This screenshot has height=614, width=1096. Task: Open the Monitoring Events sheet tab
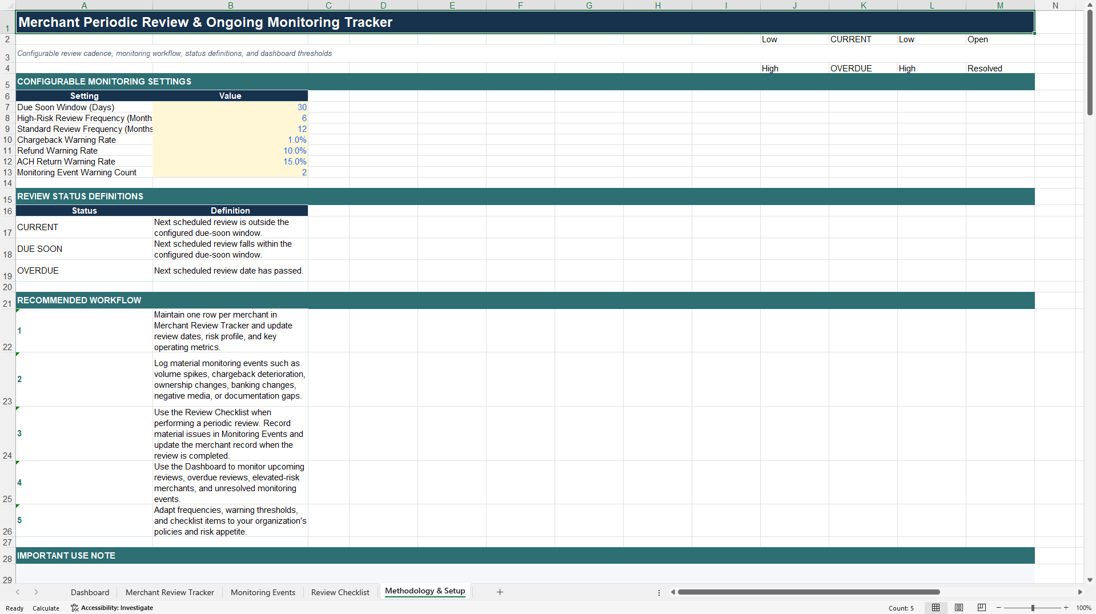[x=263, y=592]
